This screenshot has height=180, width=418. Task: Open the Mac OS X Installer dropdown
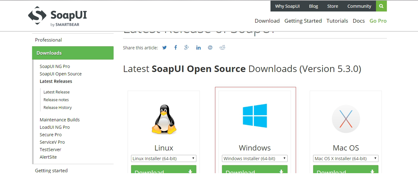pos(346,158)
